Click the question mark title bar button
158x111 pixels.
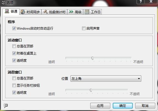coord(141,2)
